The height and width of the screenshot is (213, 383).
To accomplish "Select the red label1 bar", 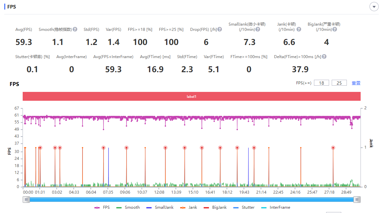I will point(191,96).
